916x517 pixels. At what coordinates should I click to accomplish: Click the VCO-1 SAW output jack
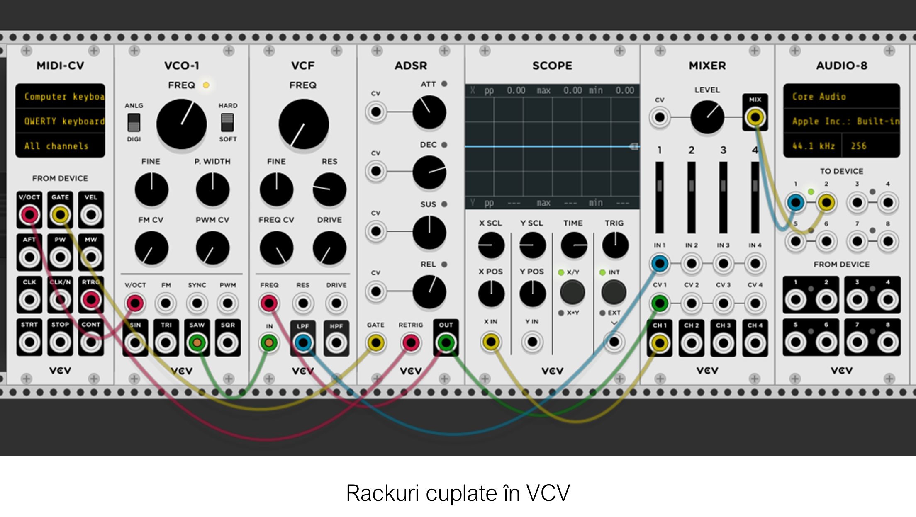click(x=197, y=343)
